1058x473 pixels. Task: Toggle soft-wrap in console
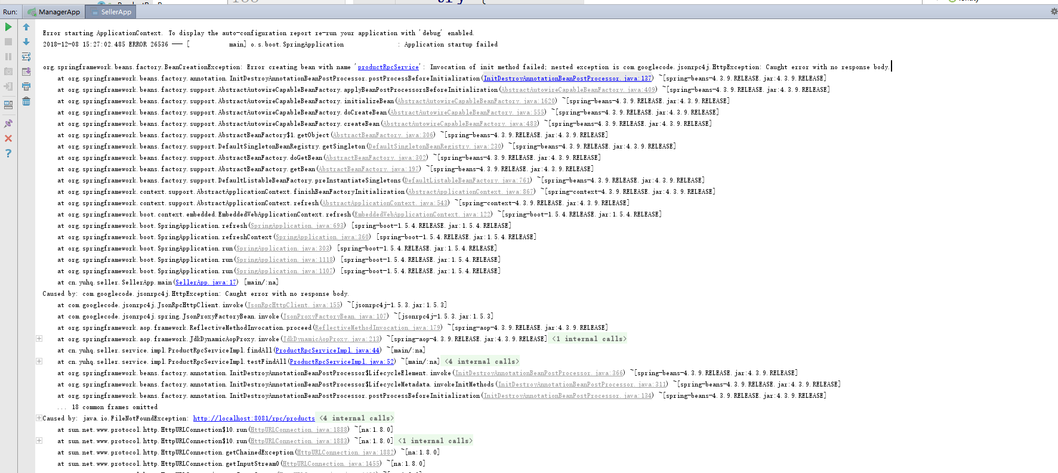[26, 57]
